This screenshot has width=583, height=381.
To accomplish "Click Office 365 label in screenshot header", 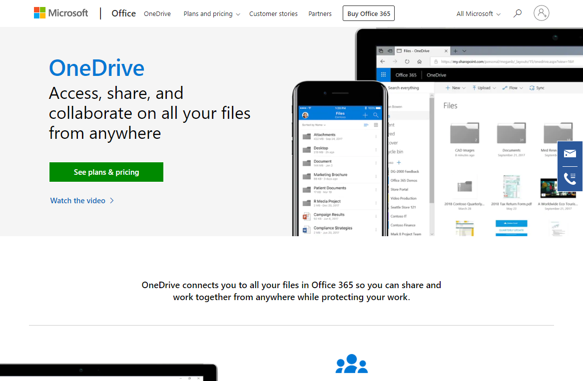I will [x=406, y=75].
